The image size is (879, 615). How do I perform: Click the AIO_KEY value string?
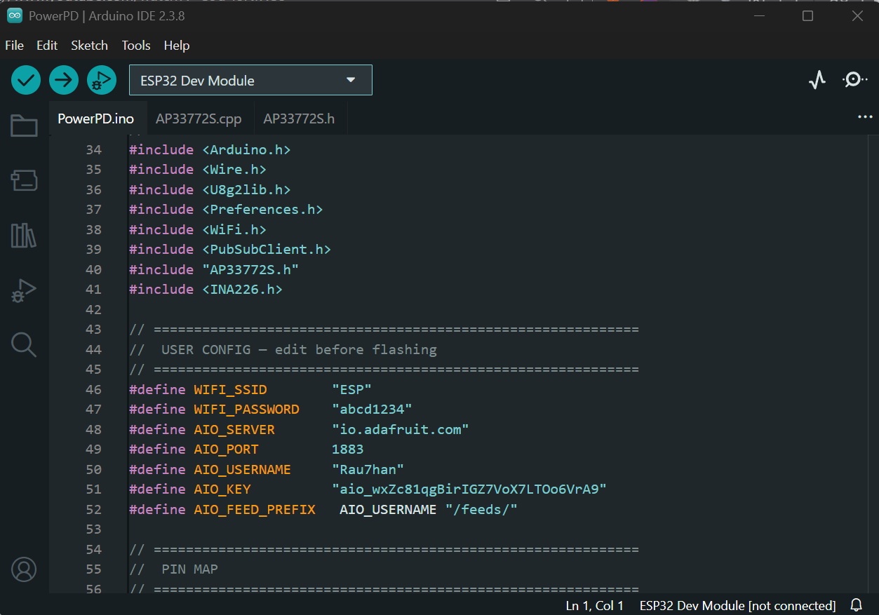click(x=469, y=489)
